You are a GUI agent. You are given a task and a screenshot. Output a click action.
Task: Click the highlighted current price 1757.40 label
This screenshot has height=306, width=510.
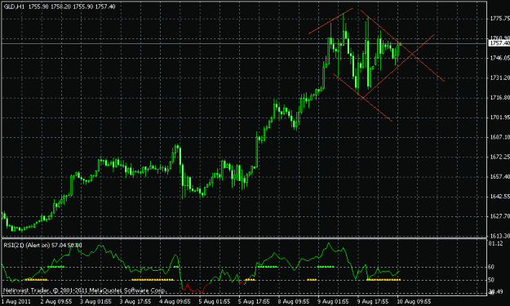499,43
